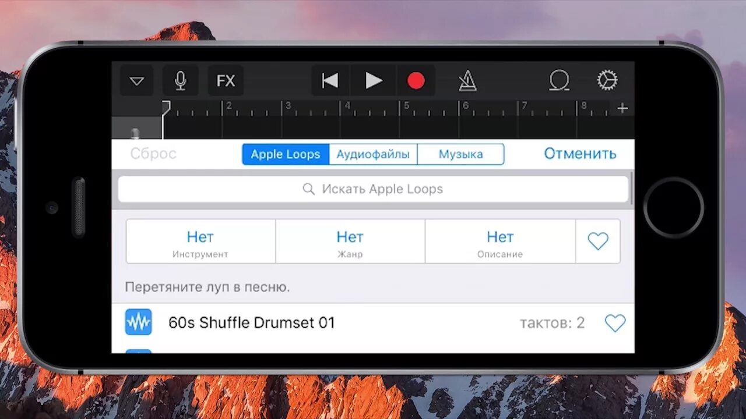This screenshot has width=746, height=419.
Task: Preview loop via 60s Shuffle Drumset waveform icon
Action: coord(139,322)
